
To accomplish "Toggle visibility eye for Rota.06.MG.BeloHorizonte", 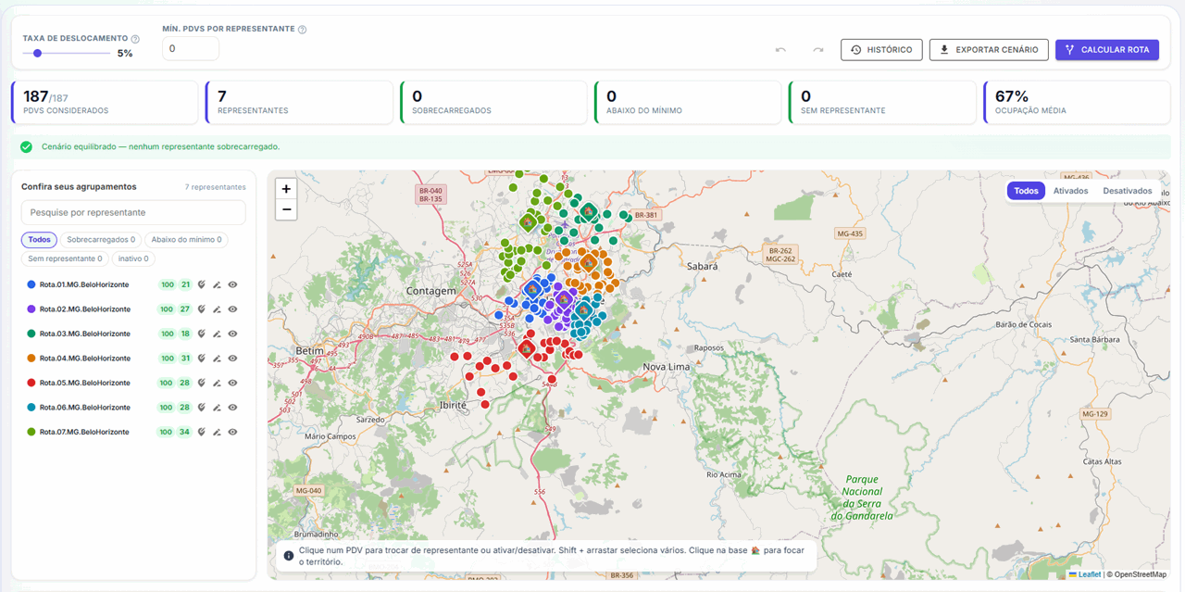I will (232, 408).
